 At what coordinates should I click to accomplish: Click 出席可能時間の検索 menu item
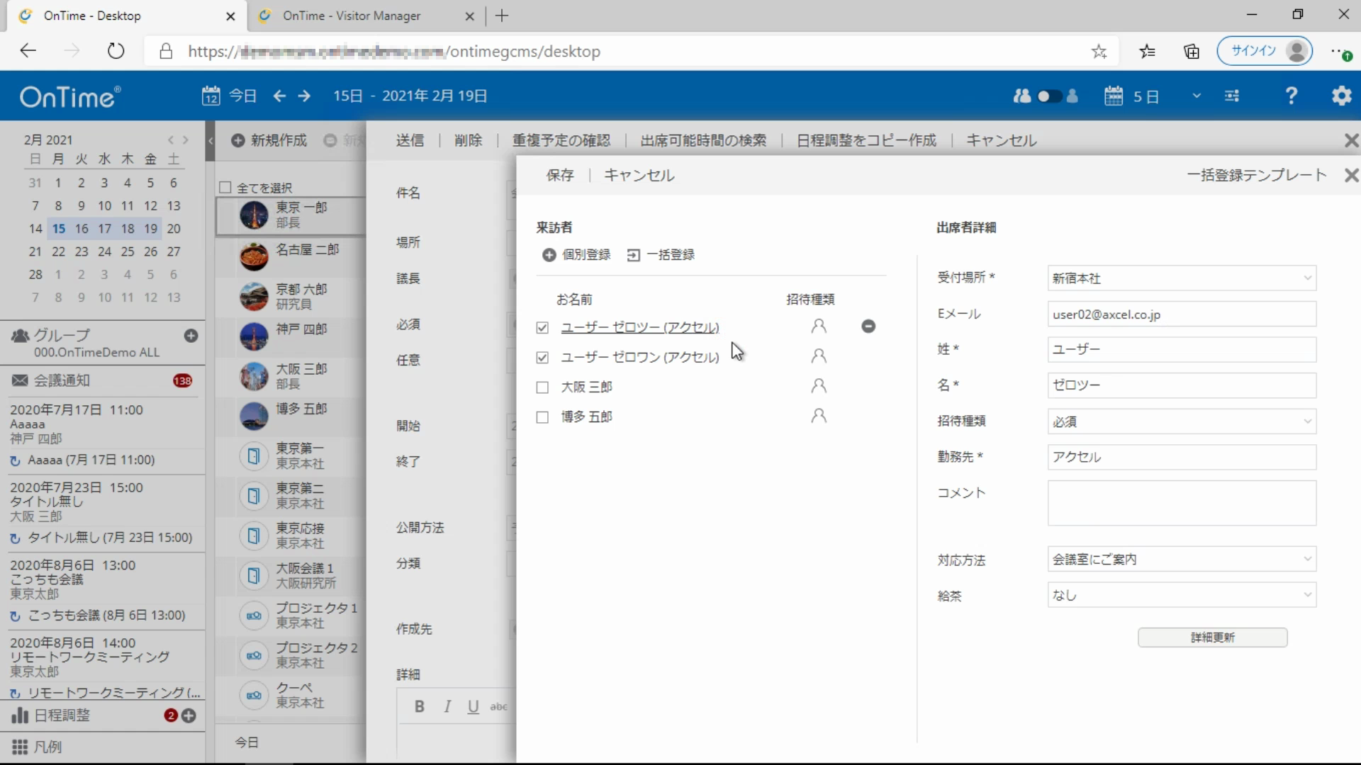click(x=703, y=140)
